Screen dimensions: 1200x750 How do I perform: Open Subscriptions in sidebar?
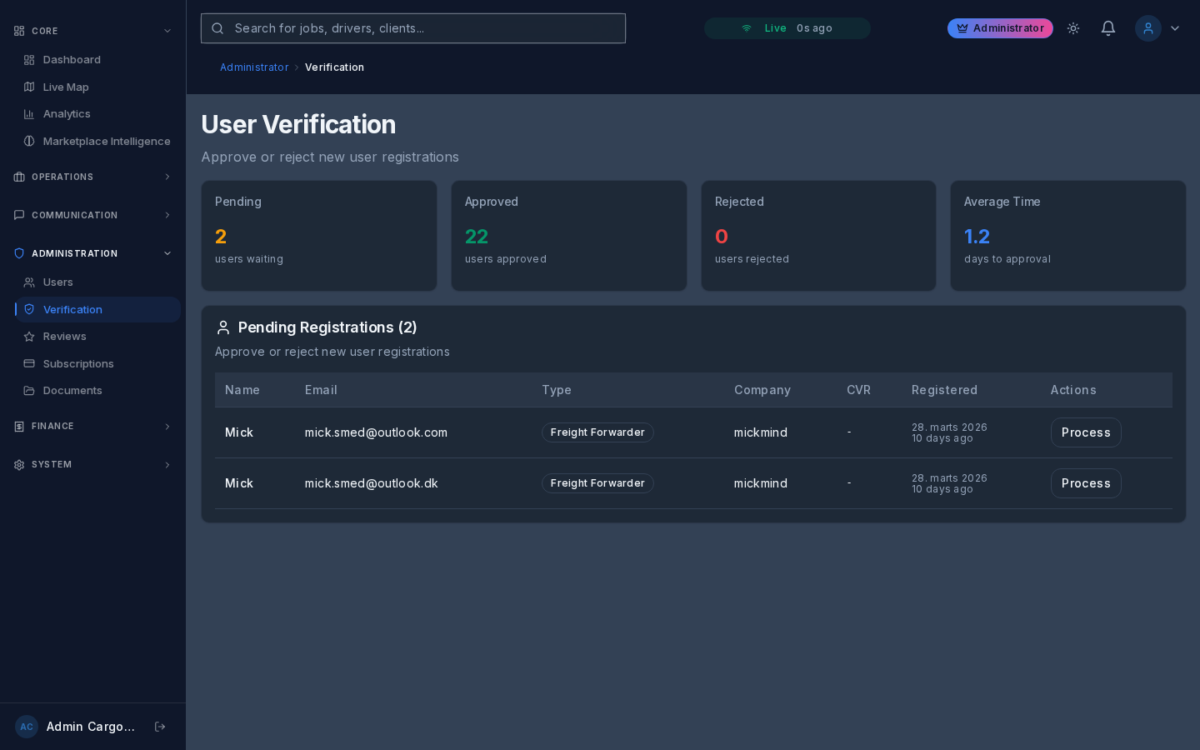click(78, 364)
